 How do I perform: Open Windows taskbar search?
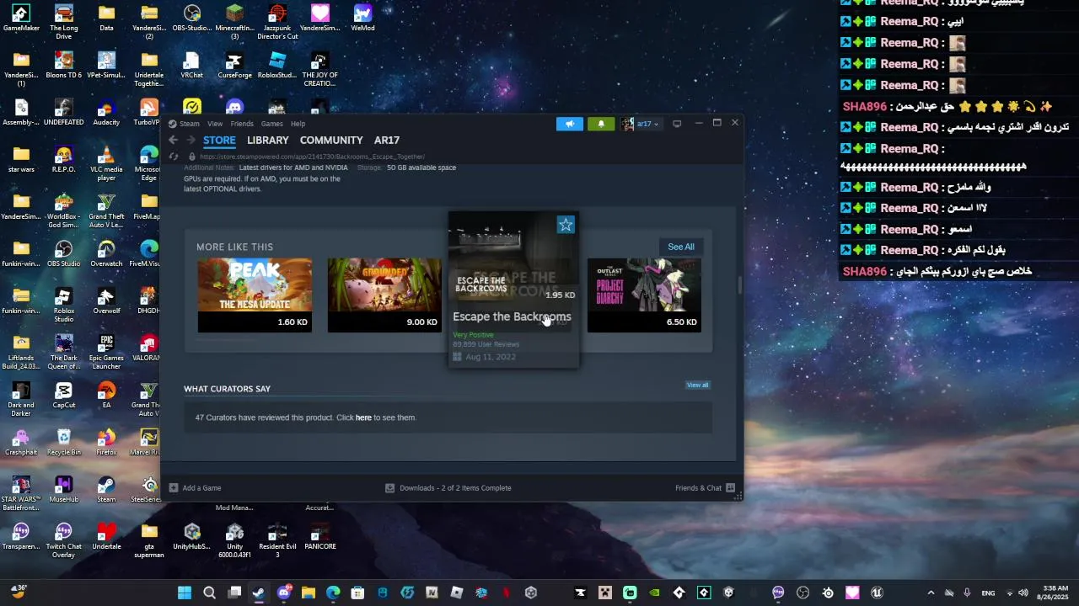pos(209,593)
